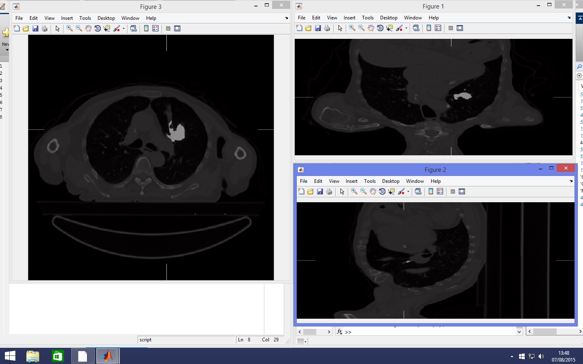
Task: Open the Store app from the taskbar
Action: tap(58, 356)
